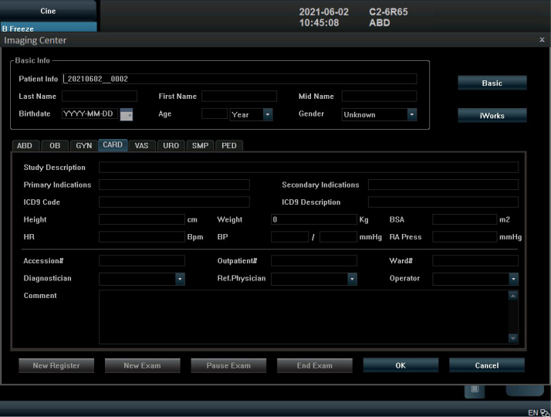Screen dimensions: 551x417
Task: Open the Birthdate calendar picker
Action: click(x=127, y=114)
